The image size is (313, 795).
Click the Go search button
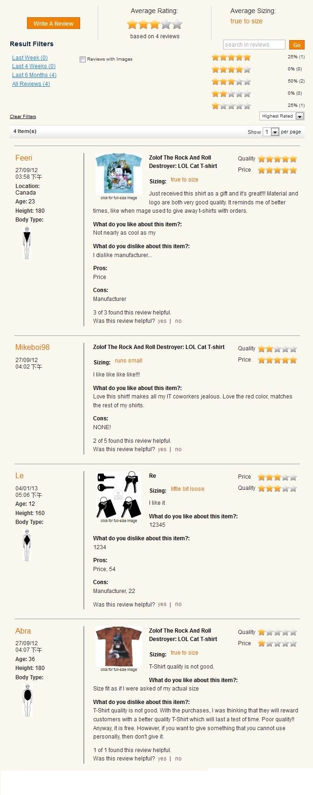click(297, 45)
